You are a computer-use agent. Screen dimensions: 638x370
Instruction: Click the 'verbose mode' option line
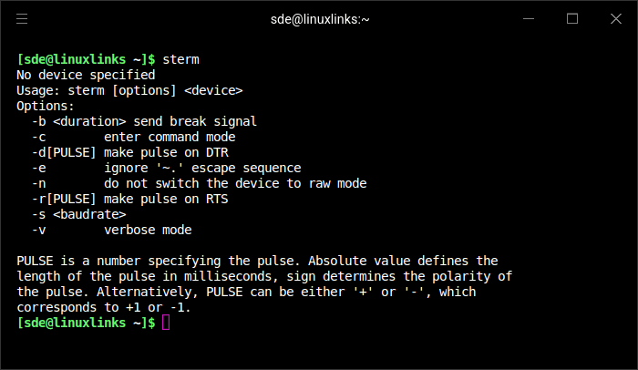(111, 230)
